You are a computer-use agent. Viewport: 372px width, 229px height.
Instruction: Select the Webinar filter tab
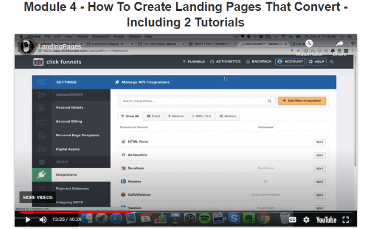click(x=176, y=116)
